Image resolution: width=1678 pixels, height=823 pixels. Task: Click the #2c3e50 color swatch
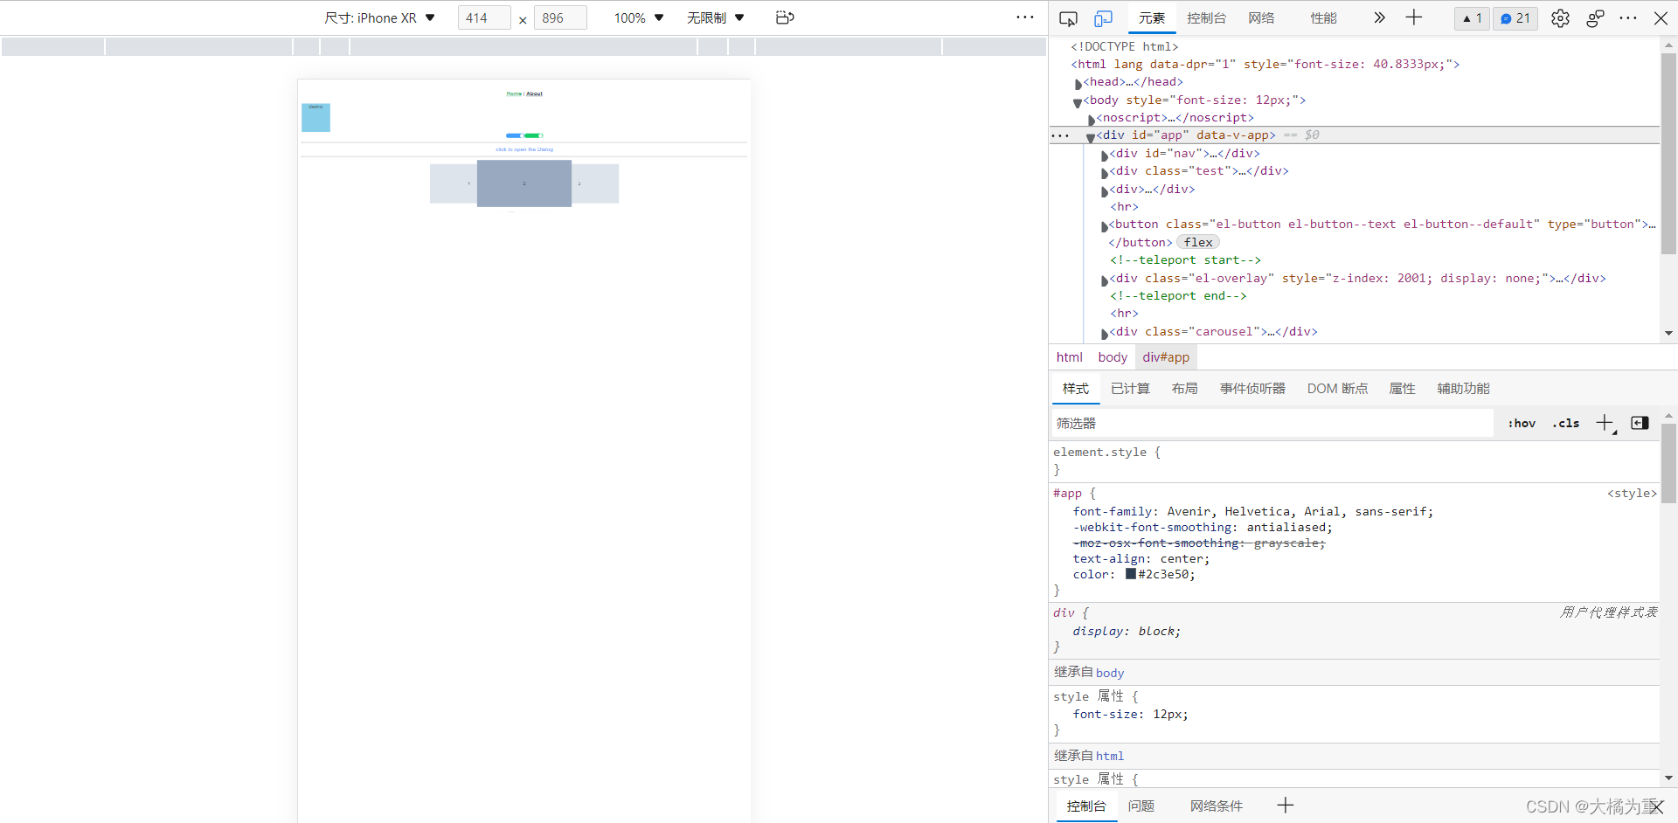1131,574
